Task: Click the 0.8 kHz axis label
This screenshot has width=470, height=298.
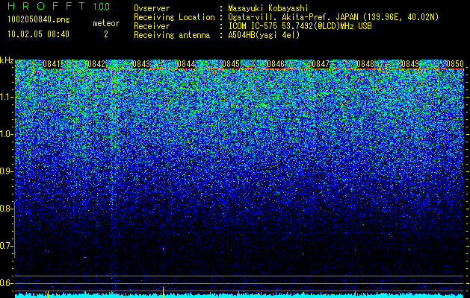Action: (x=7, y=209)
